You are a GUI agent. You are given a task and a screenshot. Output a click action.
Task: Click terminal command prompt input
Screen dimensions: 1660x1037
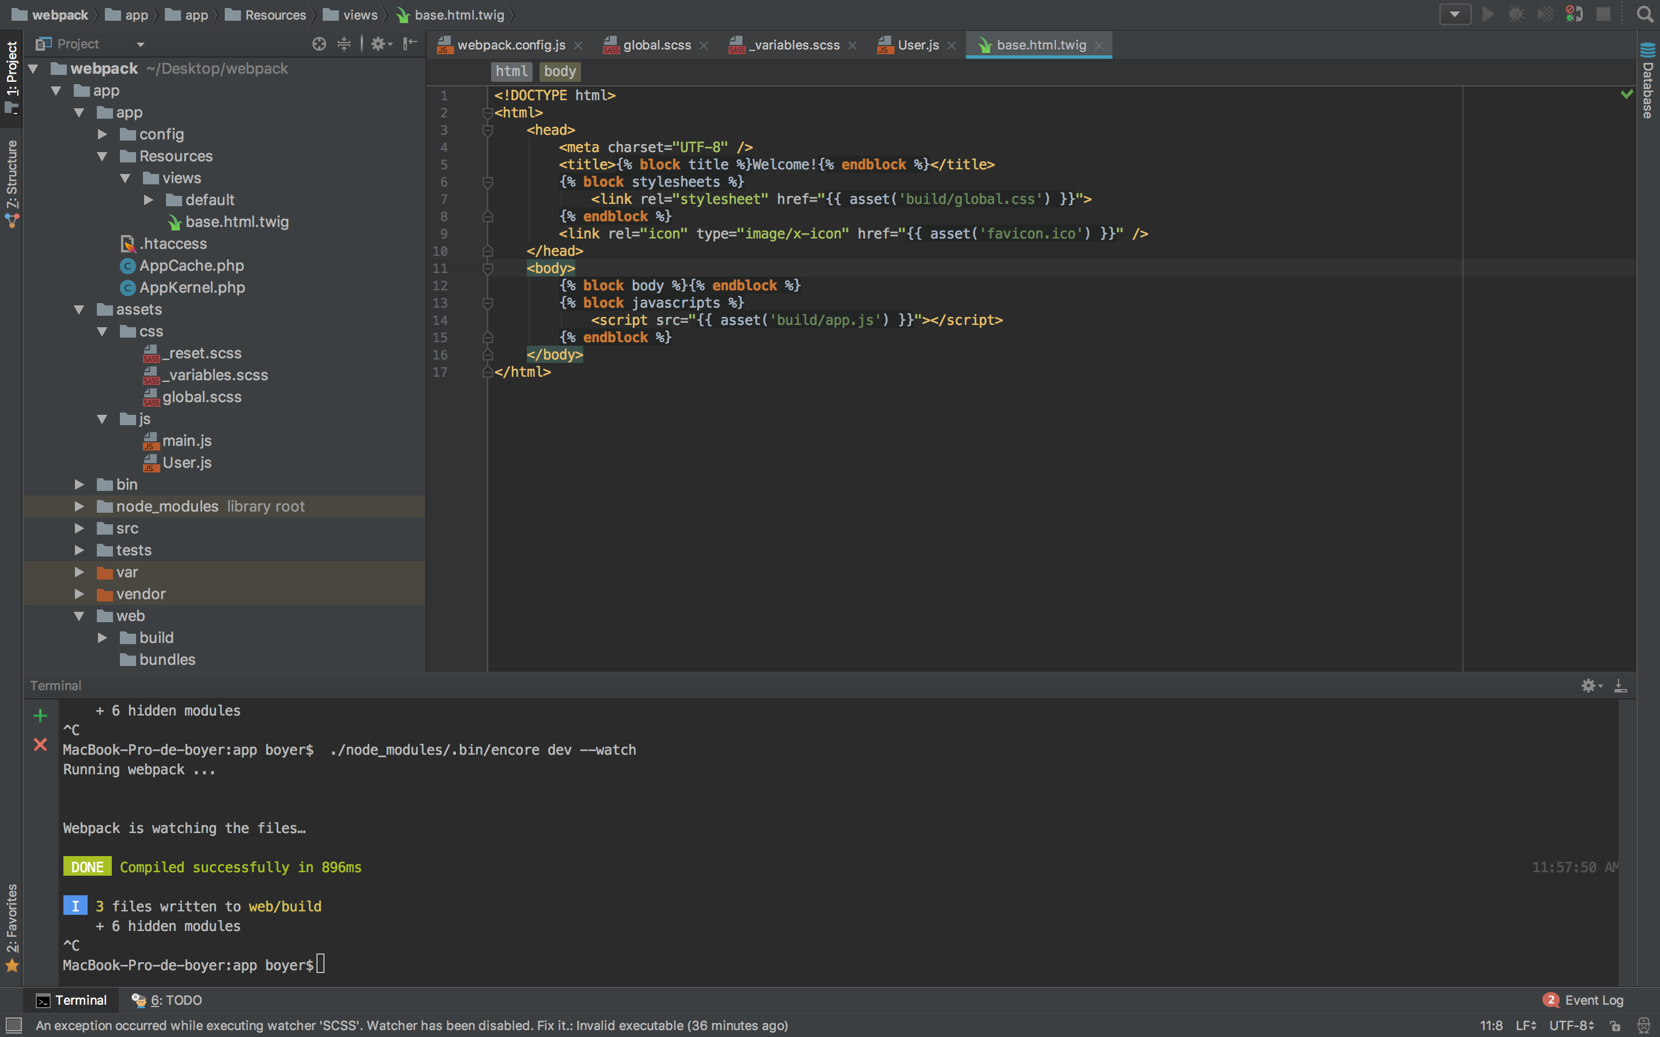coord(321,964)
